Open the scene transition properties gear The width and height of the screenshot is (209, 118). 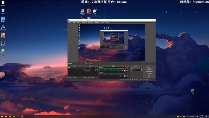141,68
